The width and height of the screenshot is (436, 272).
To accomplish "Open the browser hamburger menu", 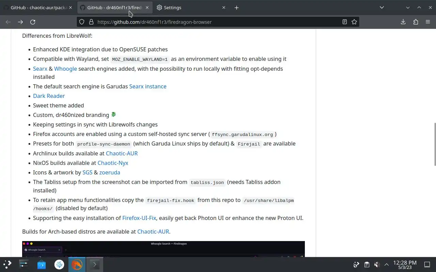I will point(428,22).
